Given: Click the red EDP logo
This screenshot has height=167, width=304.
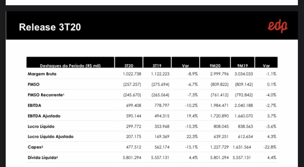Looking at the screenshot, I should click(x=278, y=27).
